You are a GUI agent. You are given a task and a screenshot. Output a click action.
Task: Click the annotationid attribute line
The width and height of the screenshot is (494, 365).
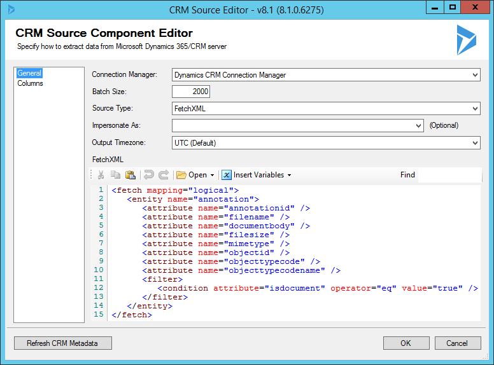[226, 208]
